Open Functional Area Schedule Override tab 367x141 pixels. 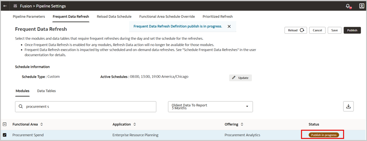pyautogui.click(x=167, y=16)
